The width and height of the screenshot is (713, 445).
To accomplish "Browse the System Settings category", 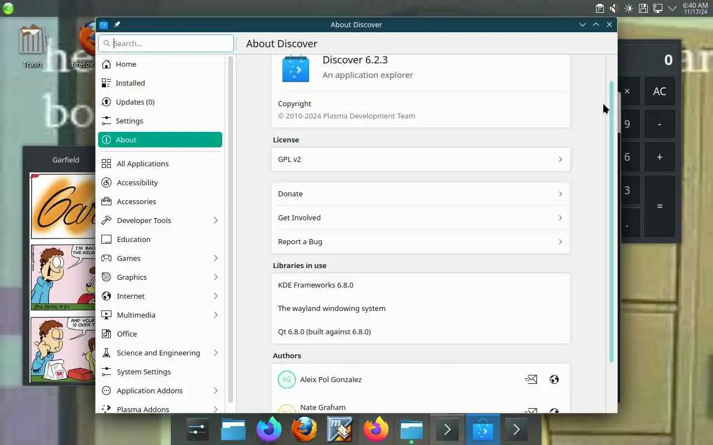I will click(x=160, y=372).
